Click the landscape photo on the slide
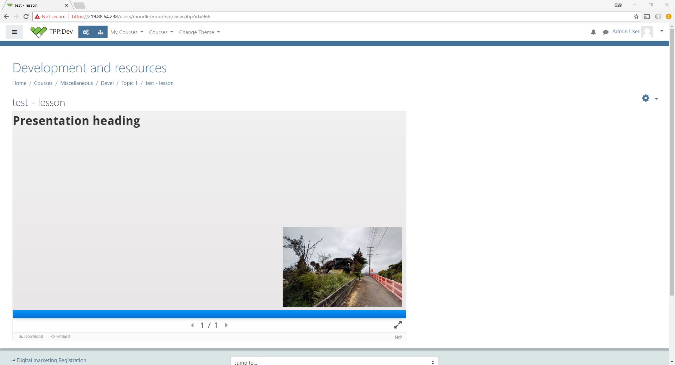The image size is (675, 365). (342, 267)
